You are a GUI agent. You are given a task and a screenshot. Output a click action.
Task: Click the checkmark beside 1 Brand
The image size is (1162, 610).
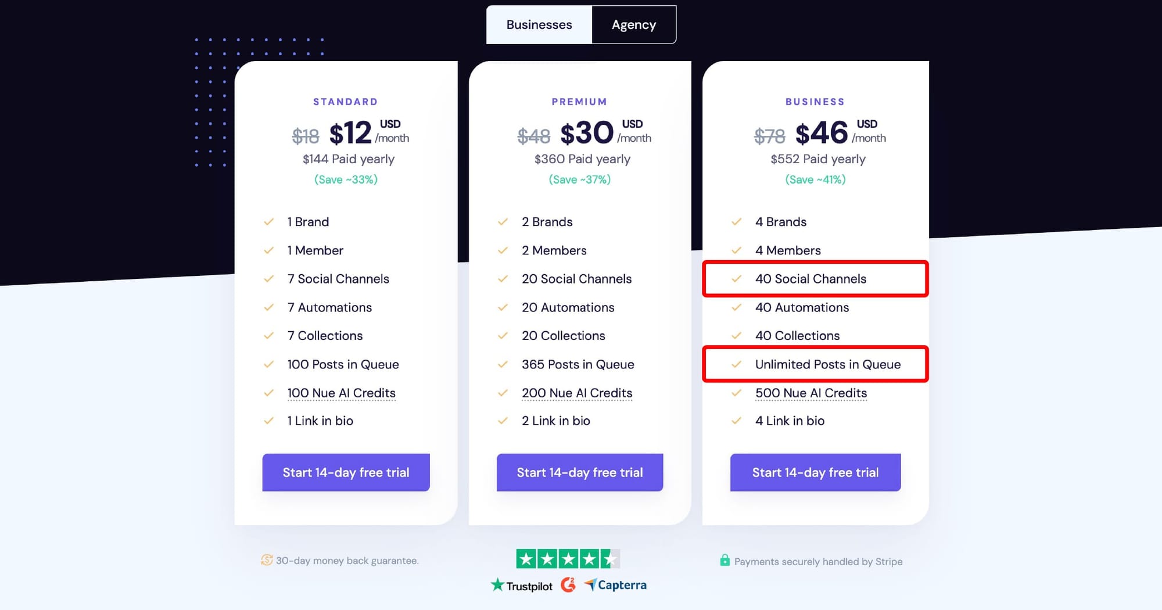268,222
